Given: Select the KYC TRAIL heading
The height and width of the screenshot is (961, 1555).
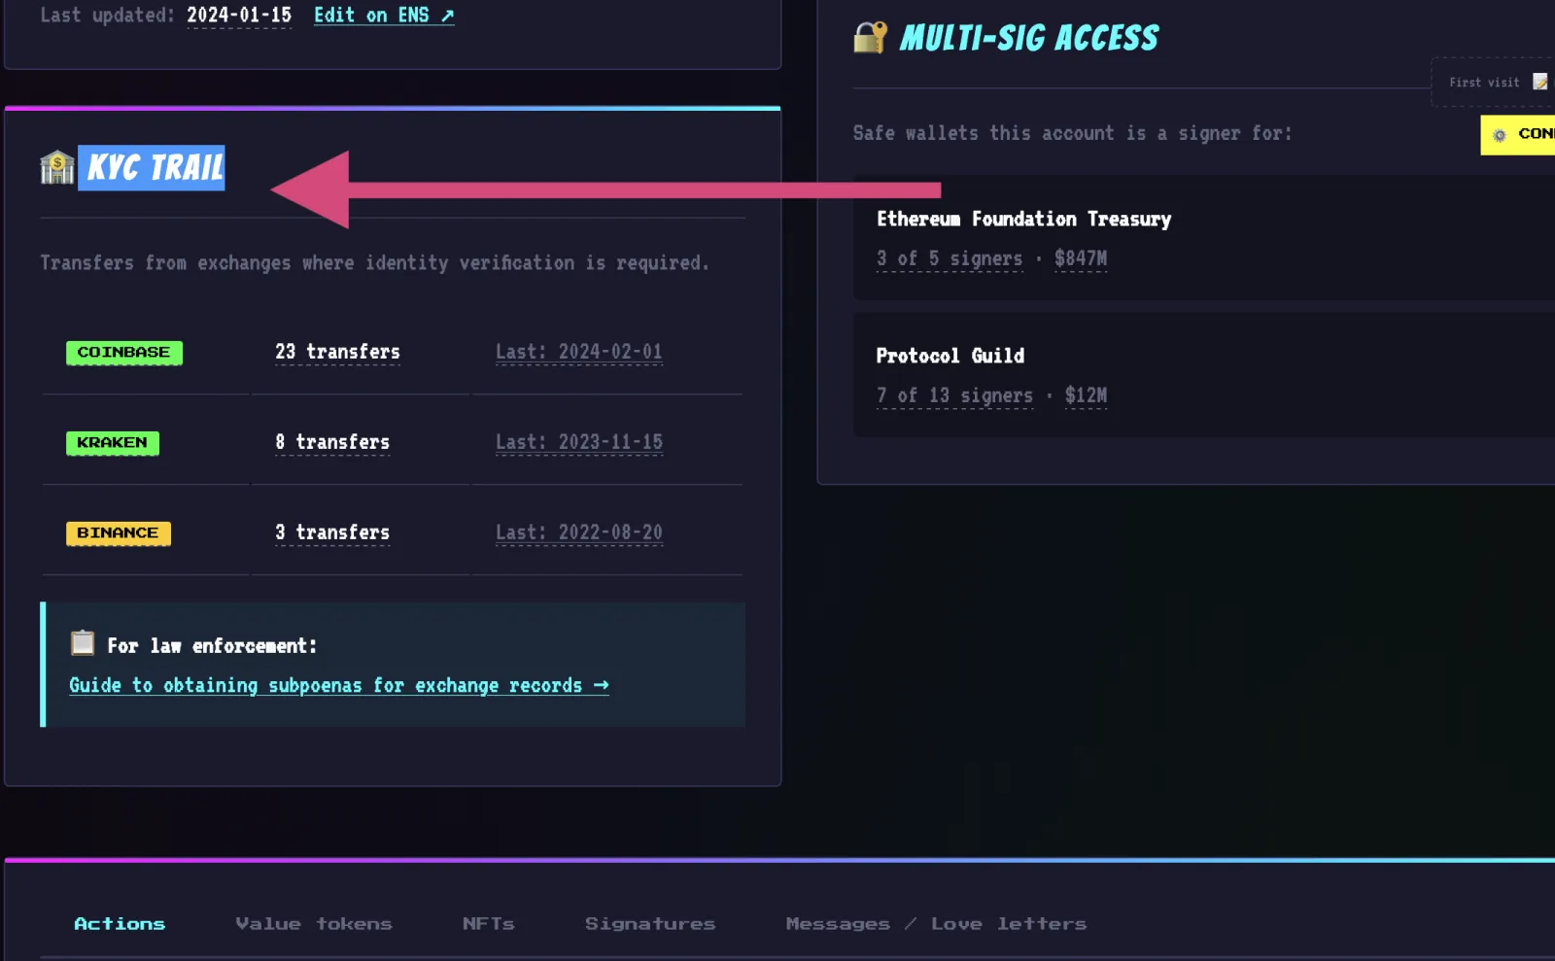Looking at the screenshot, I should [x=155, y=168].
